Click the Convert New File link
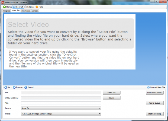 pos(157,87)
